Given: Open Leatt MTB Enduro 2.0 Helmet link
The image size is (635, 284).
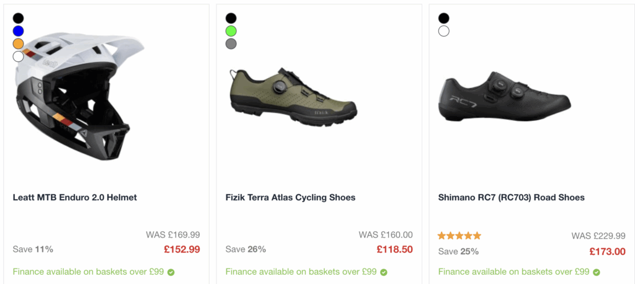Looking at the screenshot, I should 75,198.
